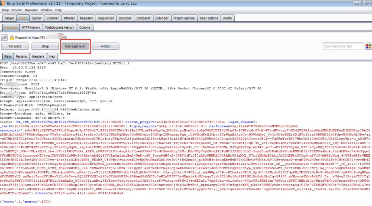The height and width of the screenshot is (206, 372).
Task: Click the Accept-Encoding header line
Action: [x=36, y=114]
